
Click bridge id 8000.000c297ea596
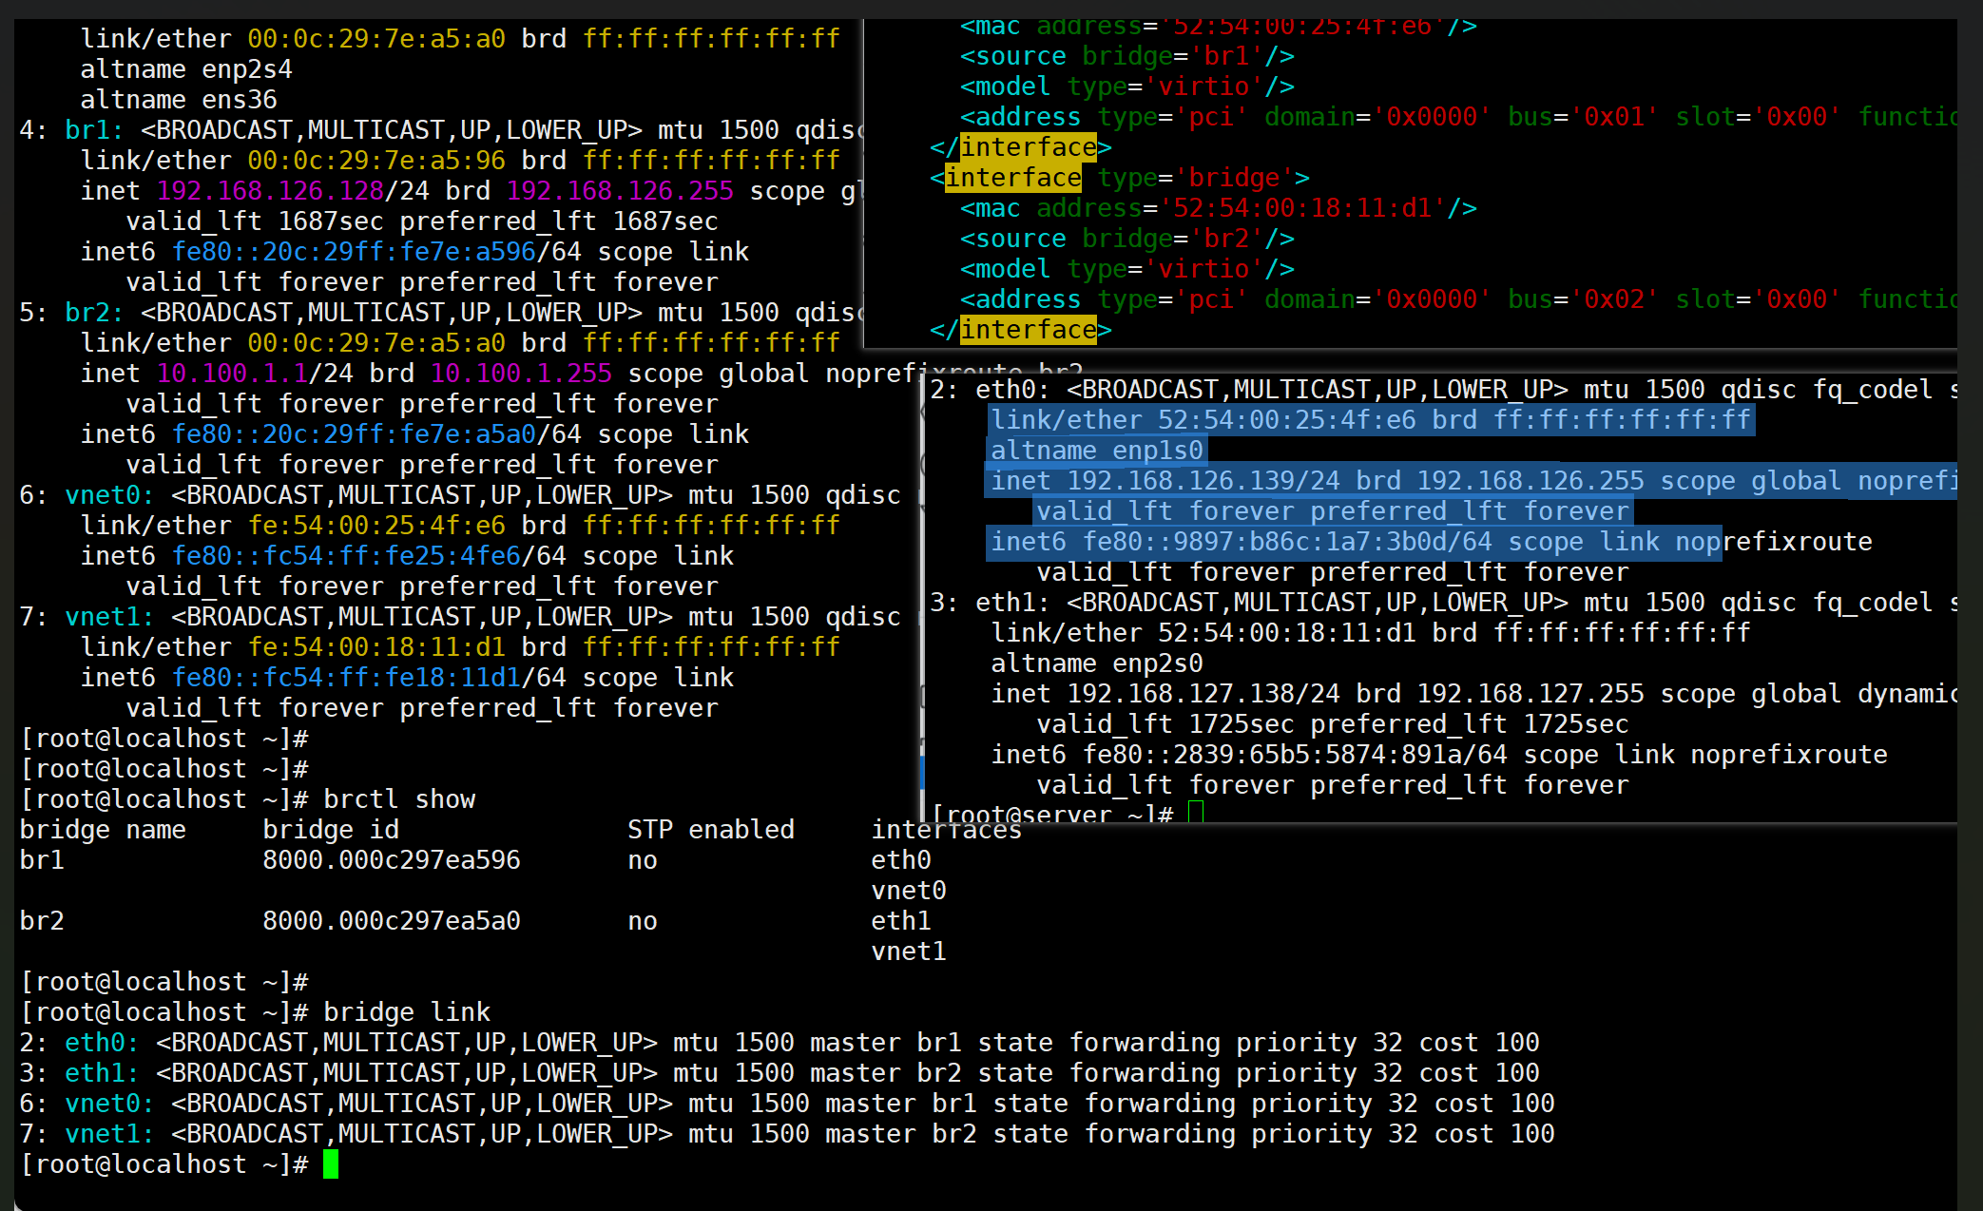pos(391,860)
